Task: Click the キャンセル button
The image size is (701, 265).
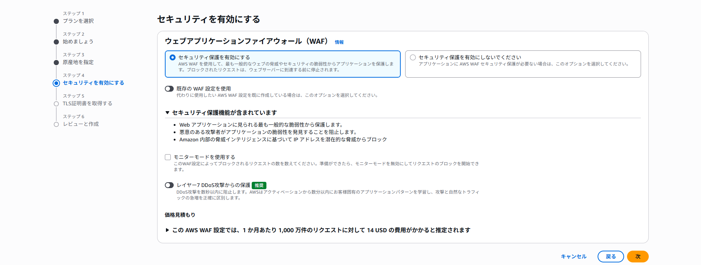Action: [573, 257]
